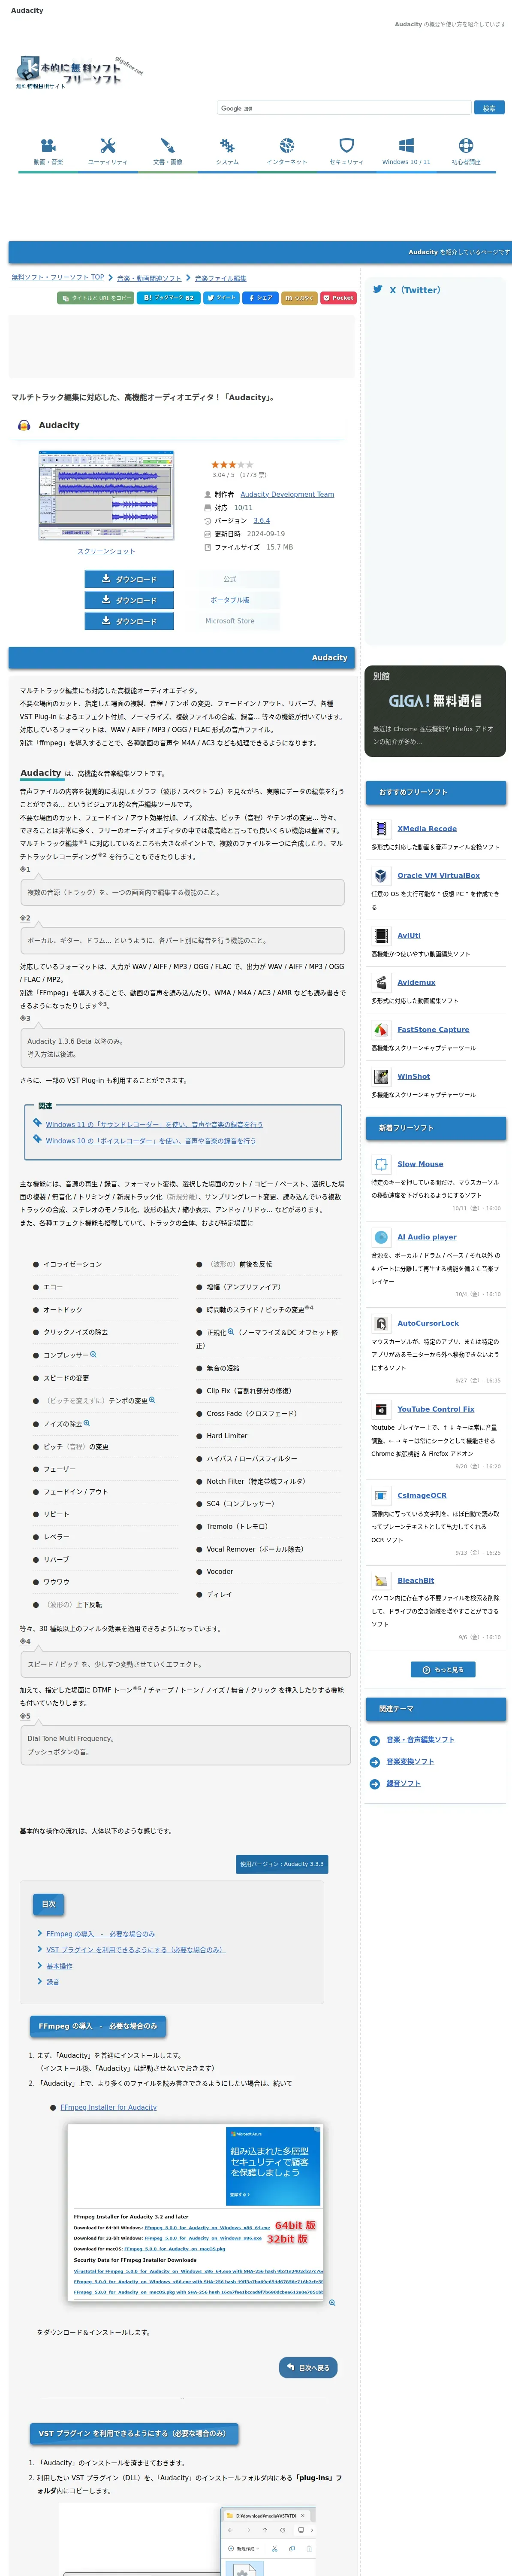This screenshot has width=512, height=2576.
Task: Open the ポータブル版 text link
Action: pyautogui.click(x=229, y=600)
